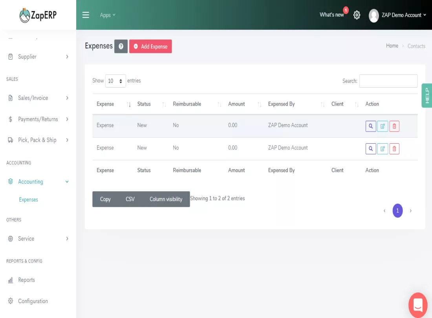View first expense with magnifier icon
This screenshot has width=432, height=318.
371,126
